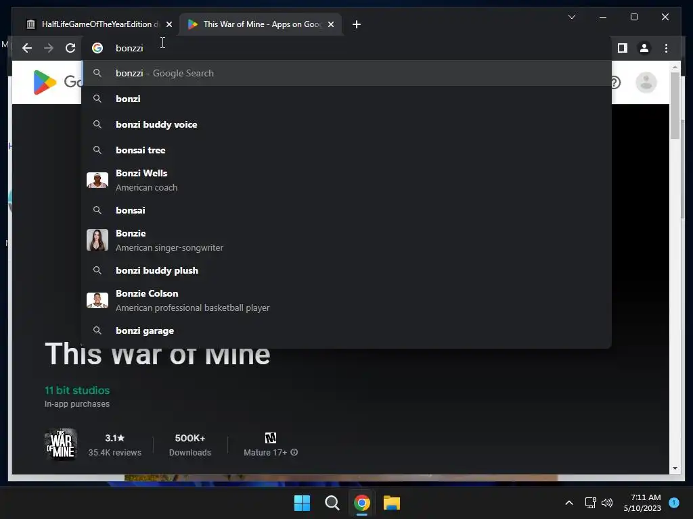Viewport: 693px width, 519px height.
Task: Close the This War of Mine tab
Action: click(330, 24)
